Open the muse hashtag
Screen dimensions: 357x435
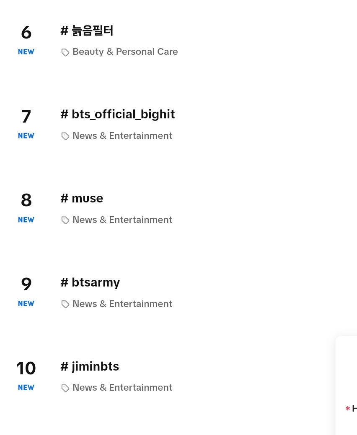pyautogui.click(x=82, y=198)
